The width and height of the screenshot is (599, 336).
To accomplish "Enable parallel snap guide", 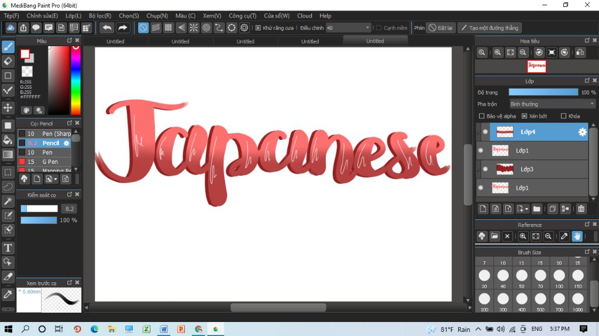I will (x=156, y=28).
